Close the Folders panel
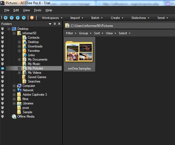 [59, 24]
